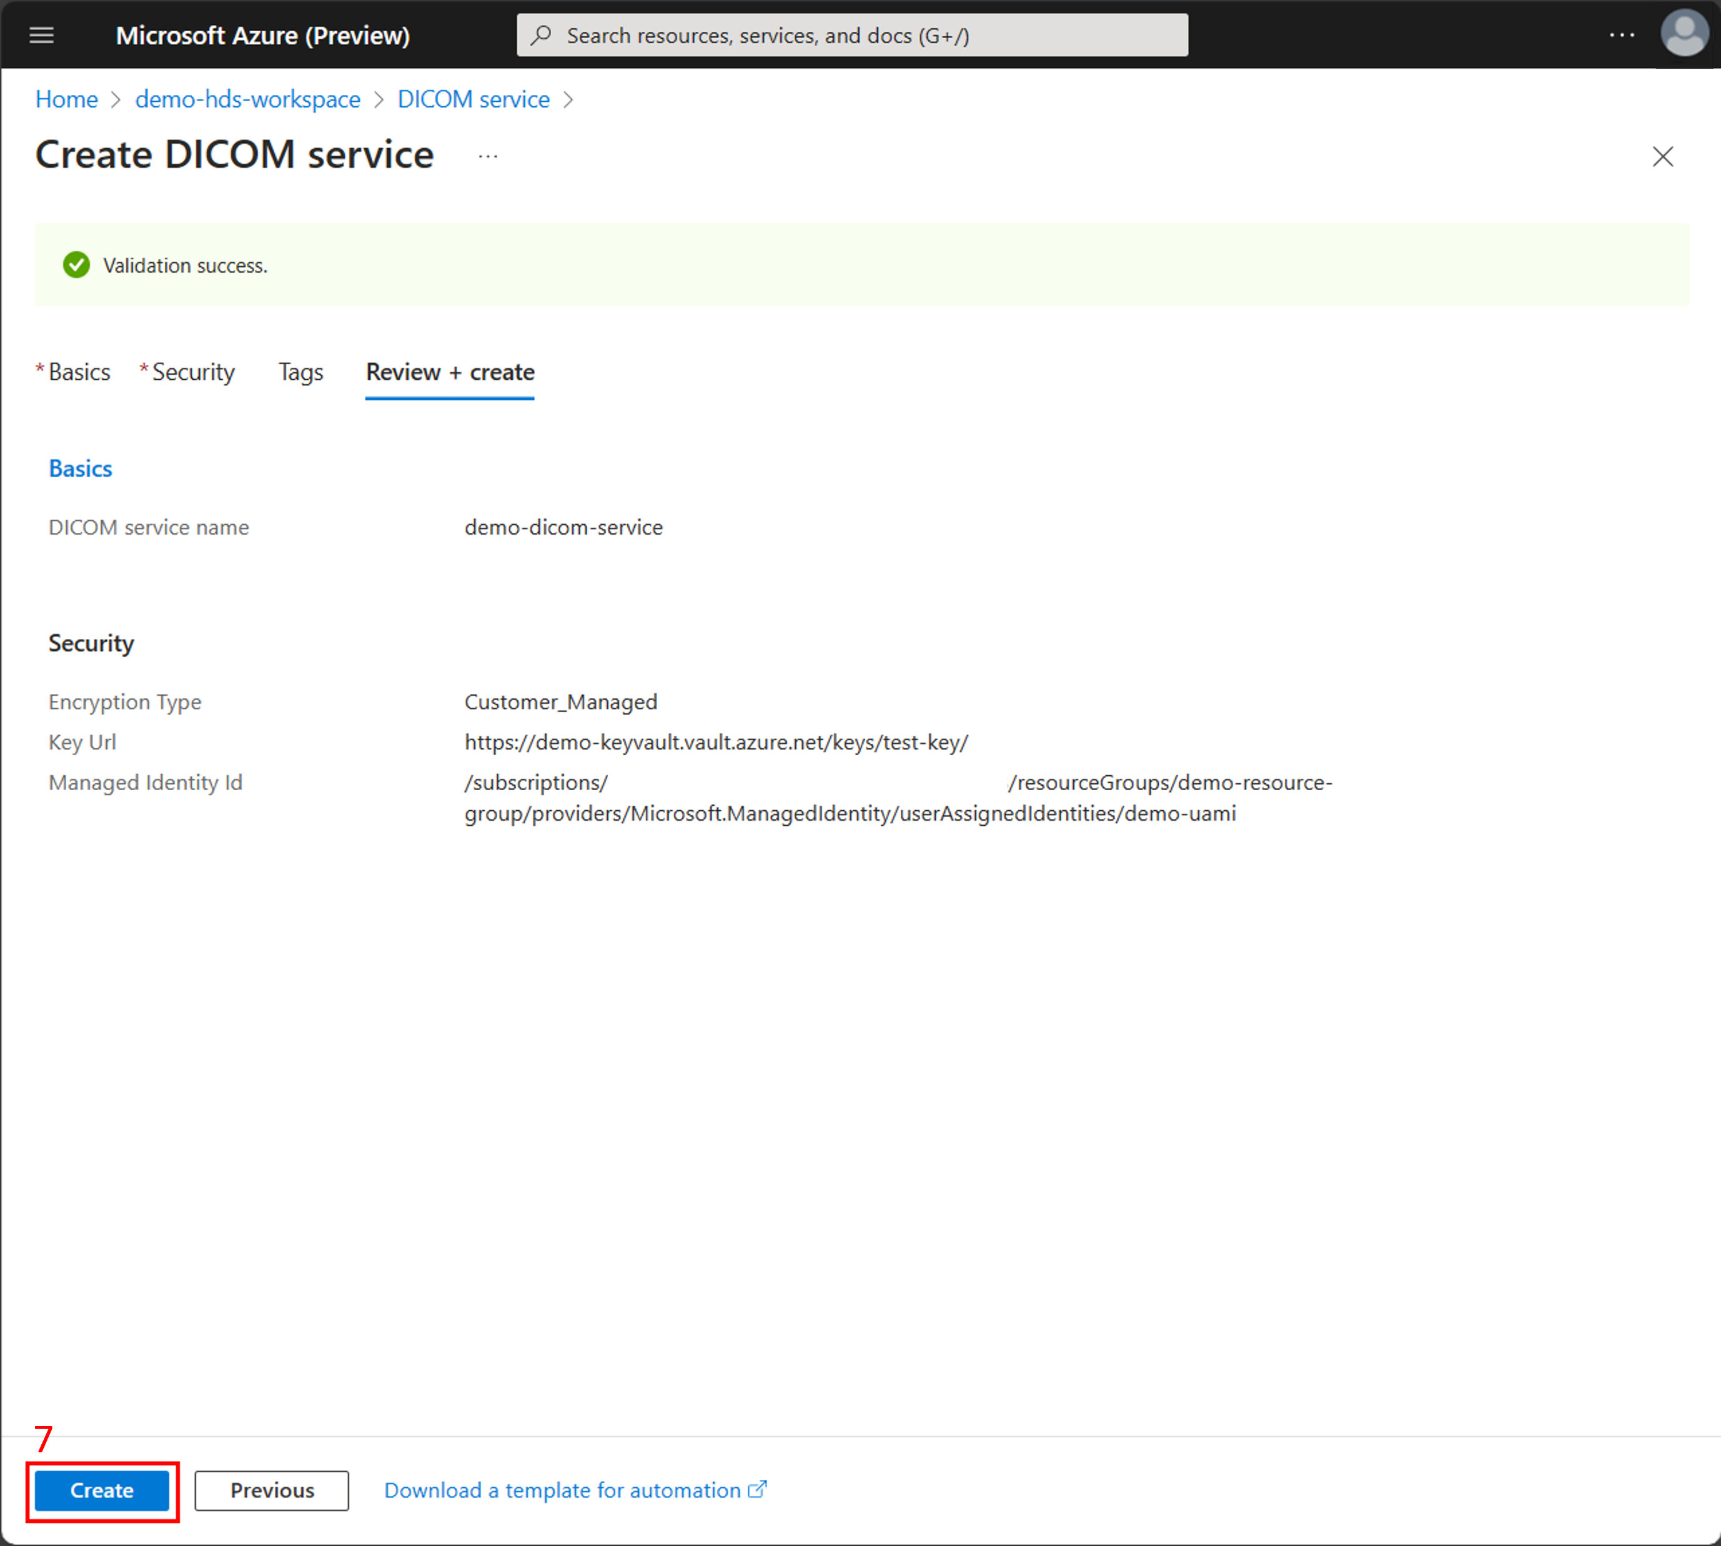Open the Tags tab
The height and width of the screenshot is (1546, 1721).
tap(300, 372)
